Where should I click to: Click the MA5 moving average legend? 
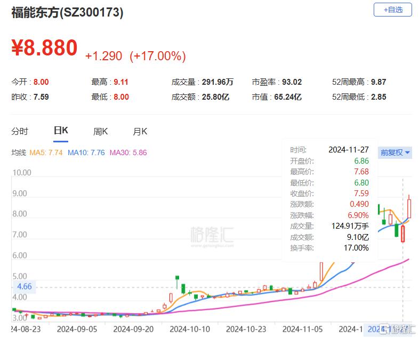coord(46,152)
